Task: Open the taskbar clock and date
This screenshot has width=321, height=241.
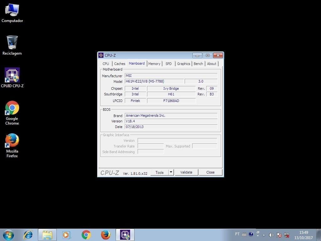Action: 303,235
